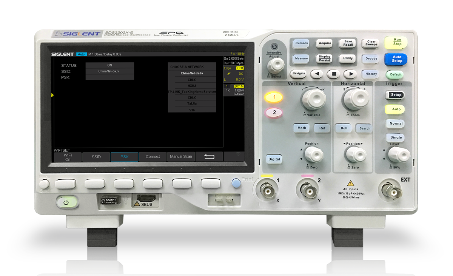Tap the back arrow softkey on screen
Viewport: 453px width, 276px height.
pos(209,157)
